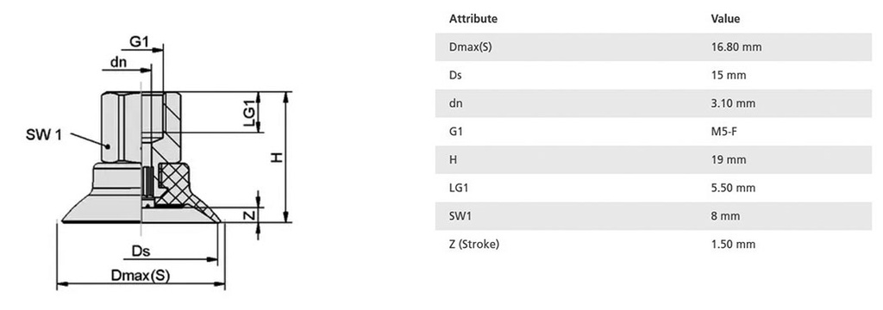
Task: Click the Attribute column header
Action: click(473, 19)
